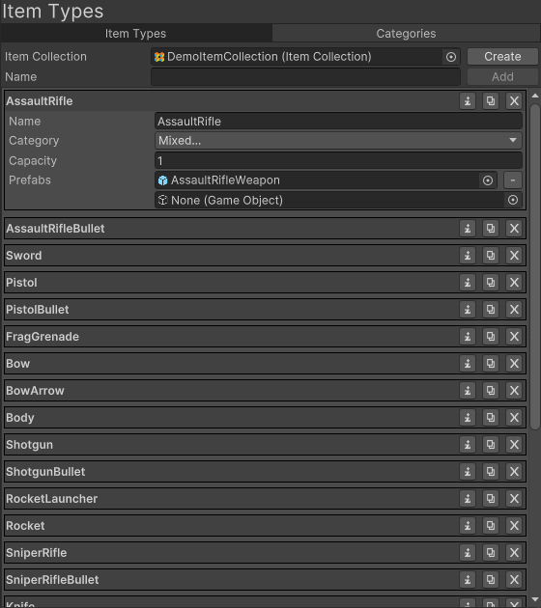Click the duplicate icon on the AssaultRifle header
This screenshot has height=608, width=541.
pos(491,101)
